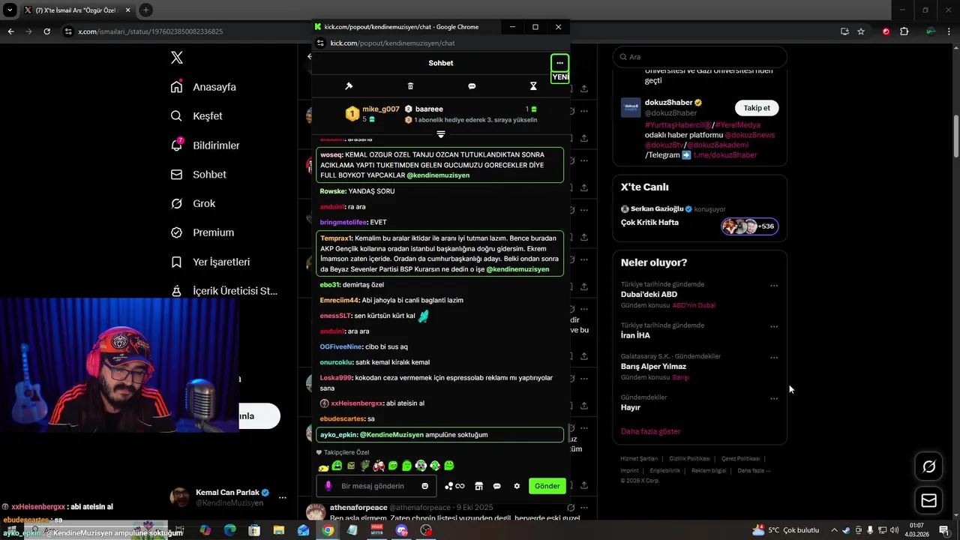Image resolution: width=960 pixels, height=540 pixels.
Task: Open the 'Dubai'deki ABD' trending topic
Action: pos(649,295)
